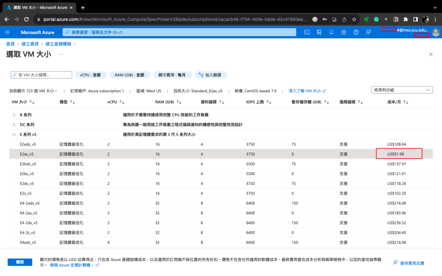
Task: Collapse the E 系列 v5 group
Action: tap(14, 135)
